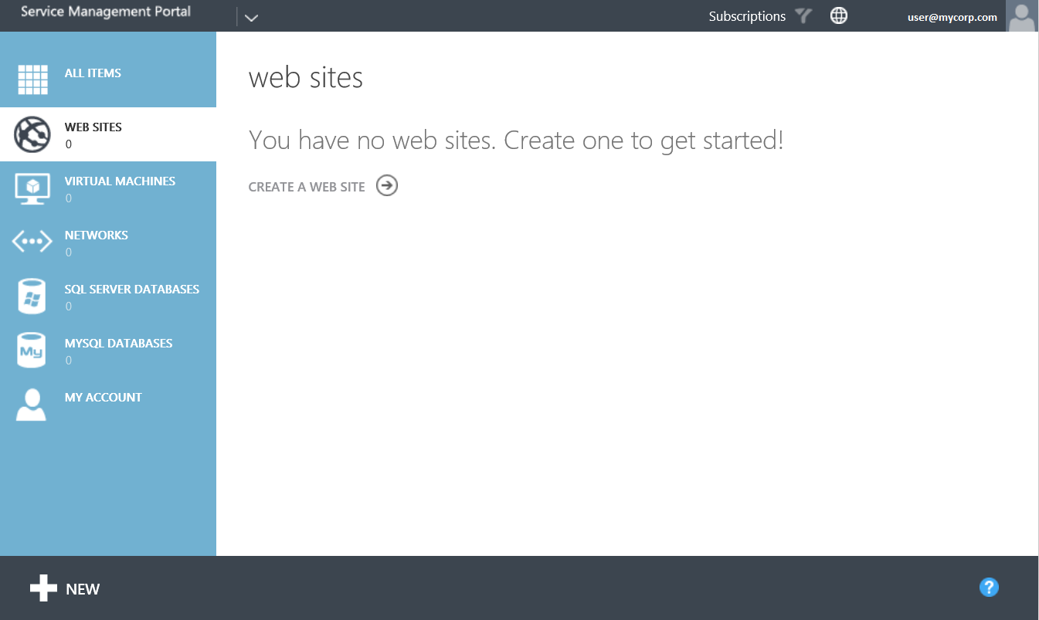Click the SQL Server Databases cylinder icon
The width and height of the screenshot is (1039, 620).
tap(32, 296)
